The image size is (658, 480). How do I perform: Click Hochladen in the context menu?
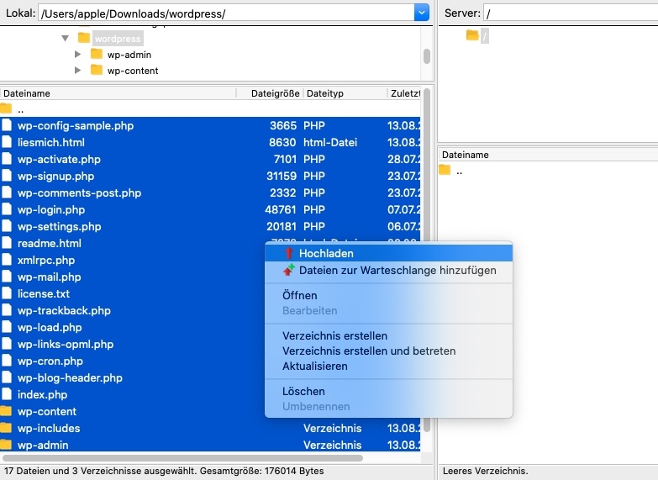(388, 253)
